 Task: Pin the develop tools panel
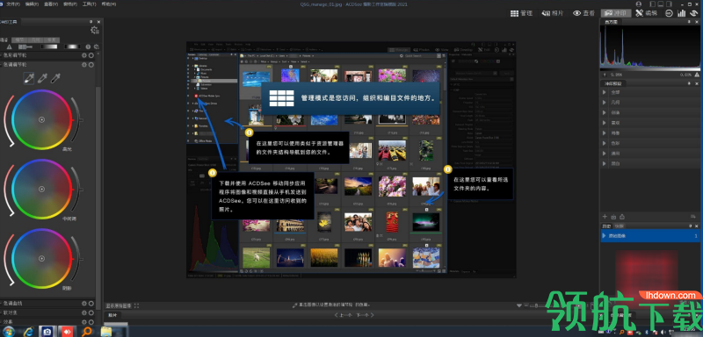(x=91, y=21)
